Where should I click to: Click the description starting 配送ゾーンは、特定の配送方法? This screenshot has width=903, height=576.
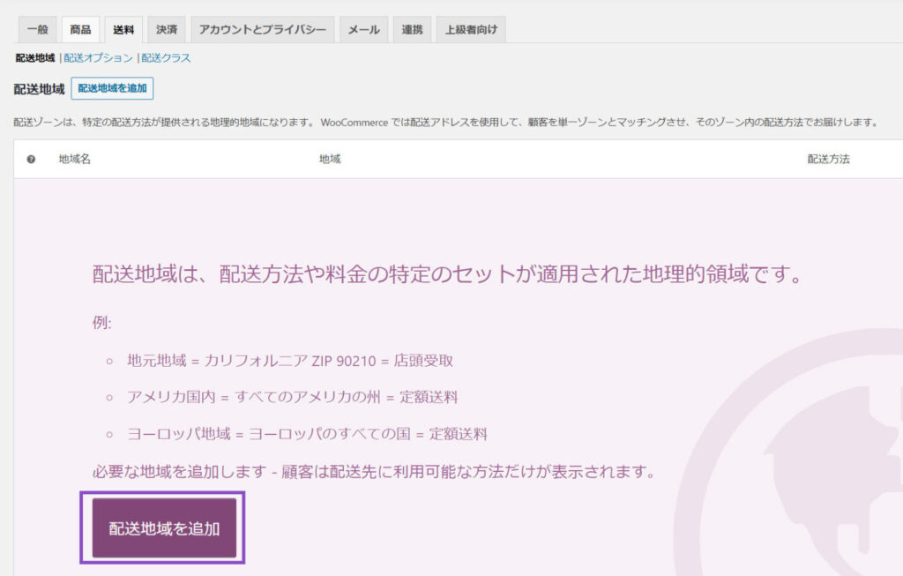pos(445,122)
